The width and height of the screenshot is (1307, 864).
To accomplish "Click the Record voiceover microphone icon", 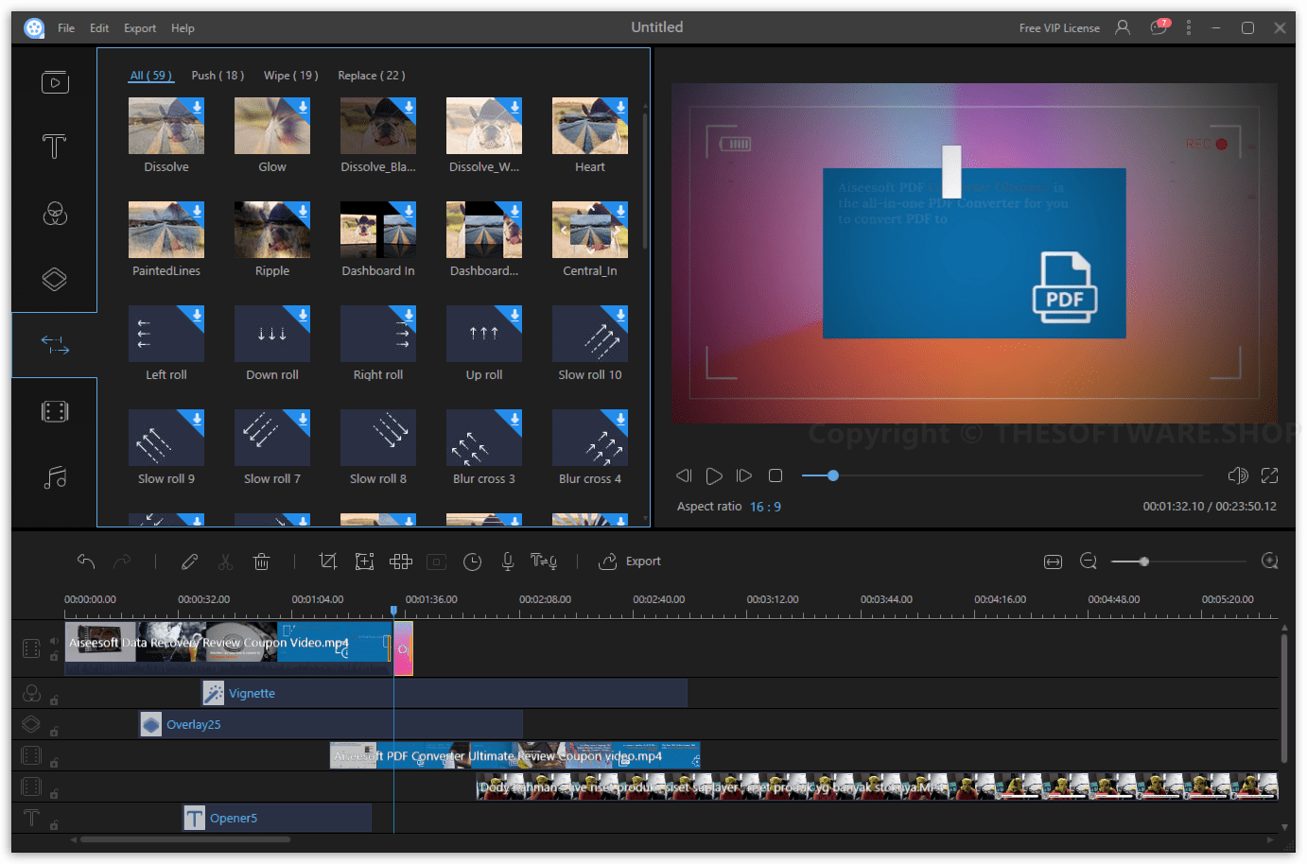I will 508,562.
